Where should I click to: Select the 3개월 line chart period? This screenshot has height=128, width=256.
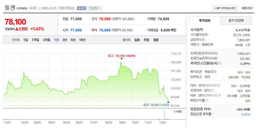(47, 40)
